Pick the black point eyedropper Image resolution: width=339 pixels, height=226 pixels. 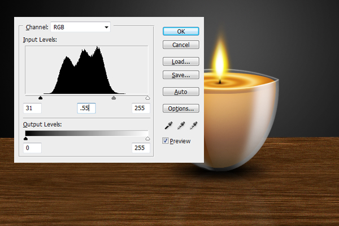click(x=168, y=125)
